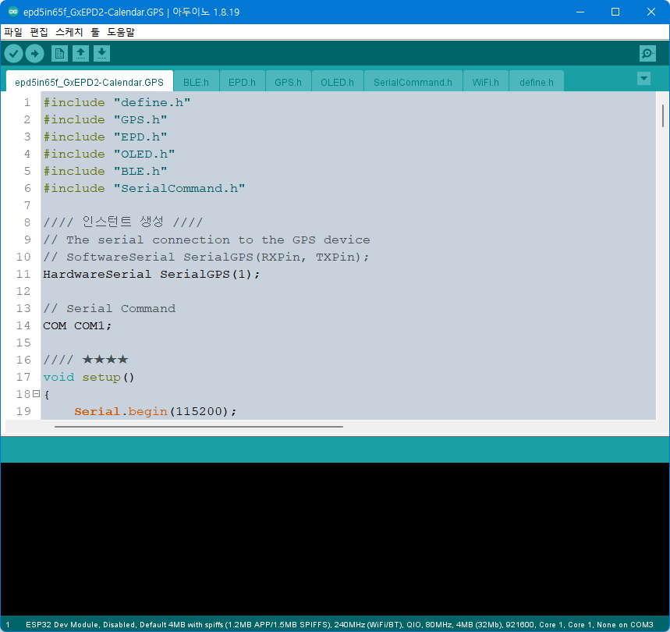Create a new sketch with the New icon
Viewport: 670px width, 632px height.
tap(59, 53)
